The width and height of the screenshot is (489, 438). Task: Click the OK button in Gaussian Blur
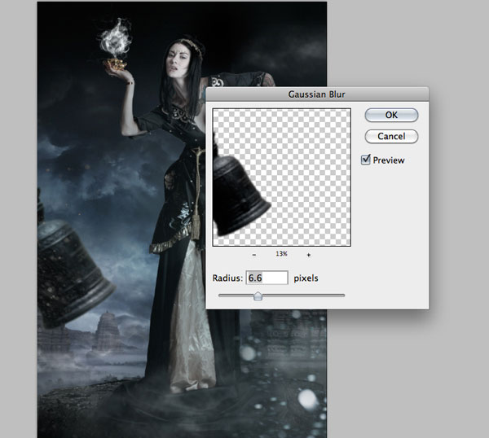click(x=391, y=115)
